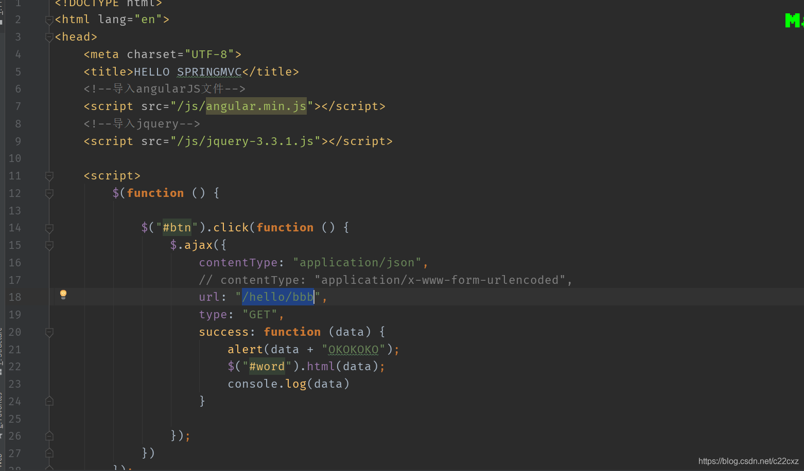The height and width of the screenshot is (471, 804).
Task: Click the opening <head> tag
Action: coord(76,37)
